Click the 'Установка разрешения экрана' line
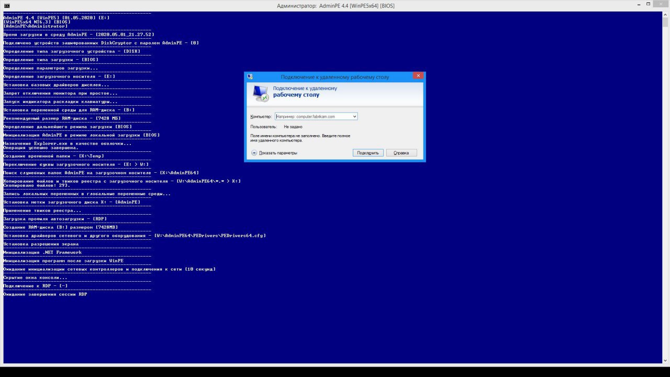Image resolution: width=670 pixels, height=377 pixels. point(41,244)
